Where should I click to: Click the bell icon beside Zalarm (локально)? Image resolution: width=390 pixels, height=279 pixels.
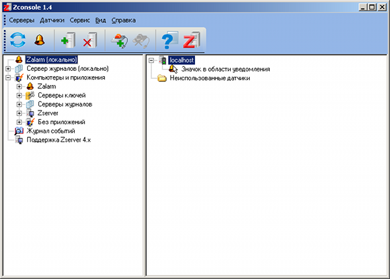coord(19,59)
